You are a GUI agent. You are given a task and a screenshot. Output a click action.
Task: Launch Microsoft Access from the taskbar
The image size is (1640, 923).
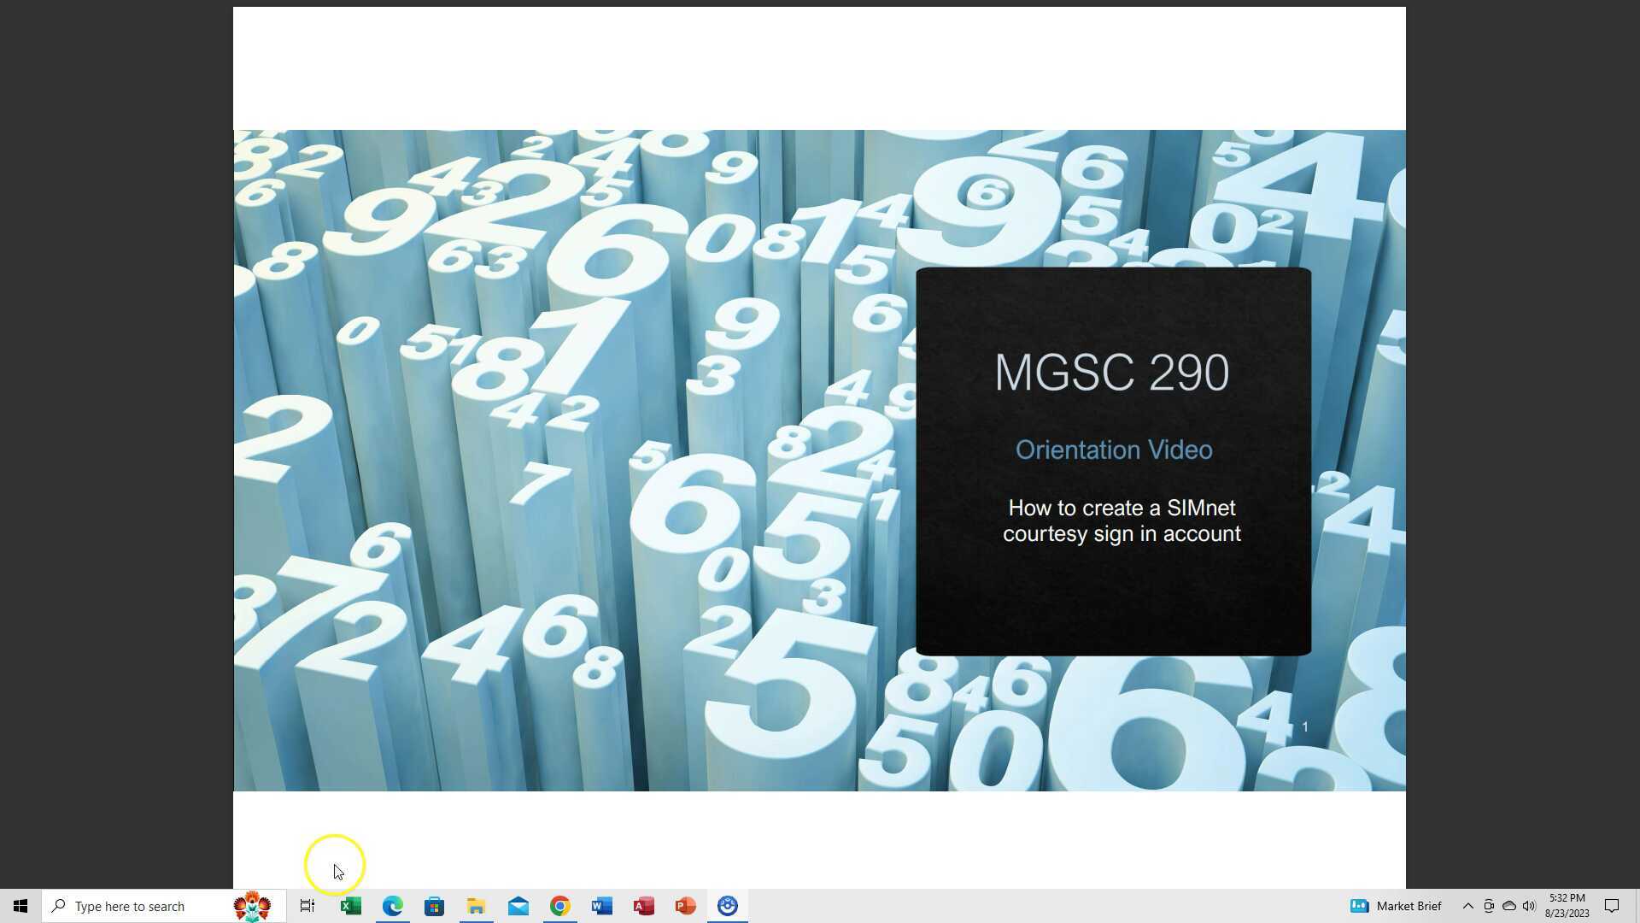pos(643,906)
